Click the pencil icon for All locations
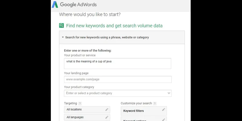242x121 pixels. (x=106, y=110)
